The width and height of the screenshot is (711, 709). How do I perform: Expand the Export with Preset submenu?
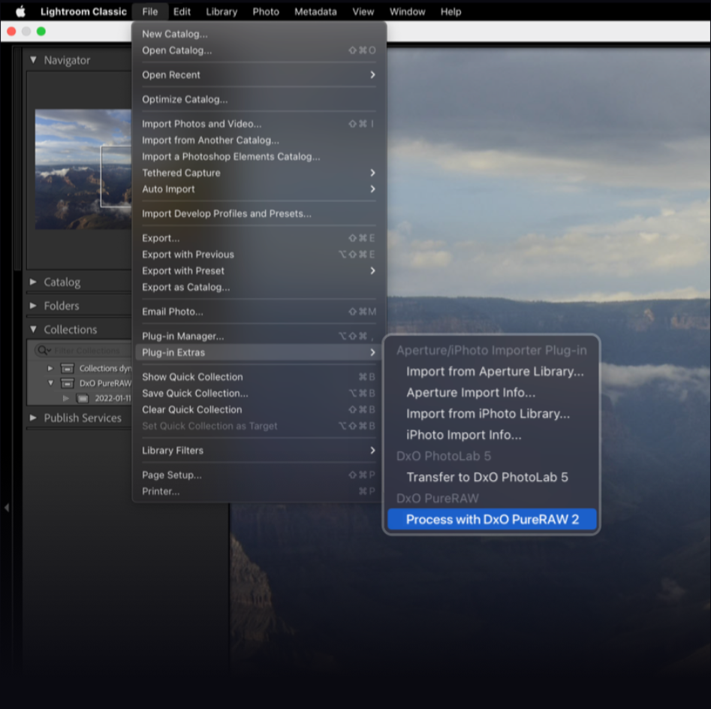tap(259, 271)
